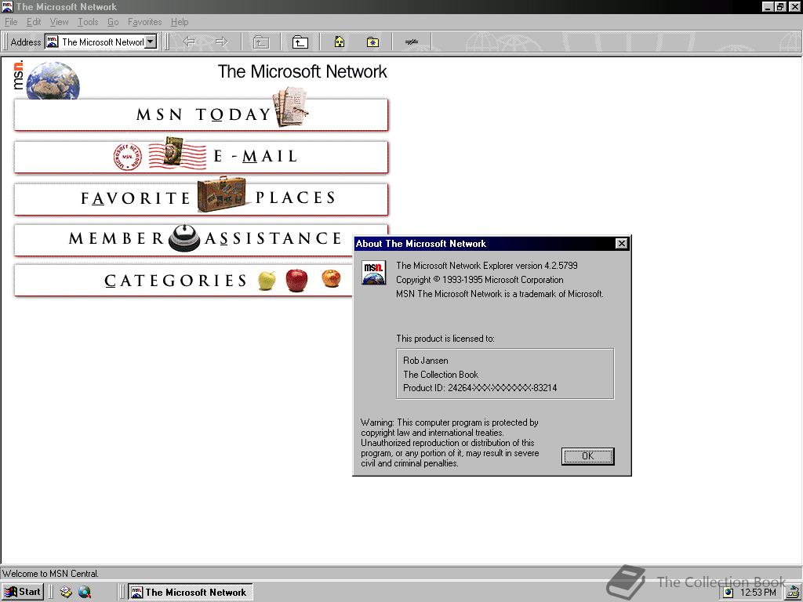803x602 pixels.
Task: Click the Start button
Action: [x=23, y=593]
